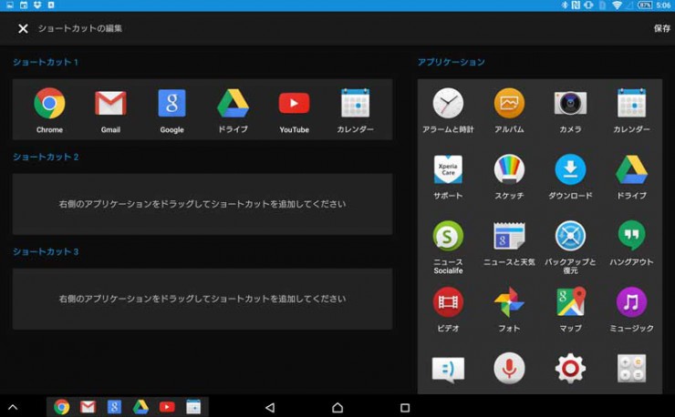Click the Chrome icon in Shortcut 1 panel
The height and width of the screenshot is (417, 675).
point(49,104)
